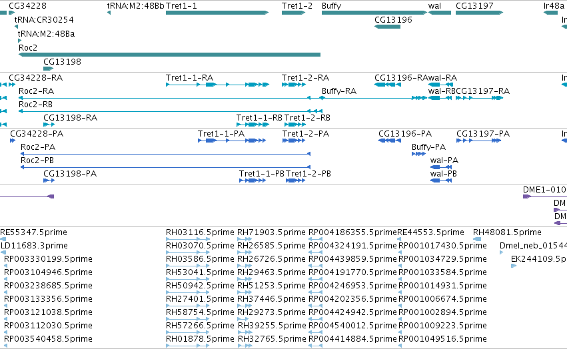Open the Roc2-PA protein label

tap(38, 147)
